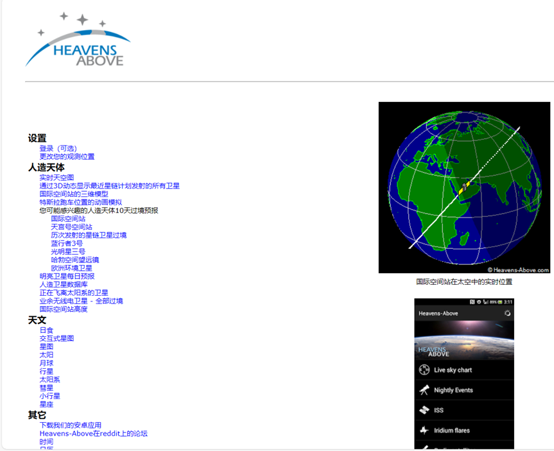Open the 交互式星图 link
The height and width of the screenshot is (451, 554).
coord(56,338)
